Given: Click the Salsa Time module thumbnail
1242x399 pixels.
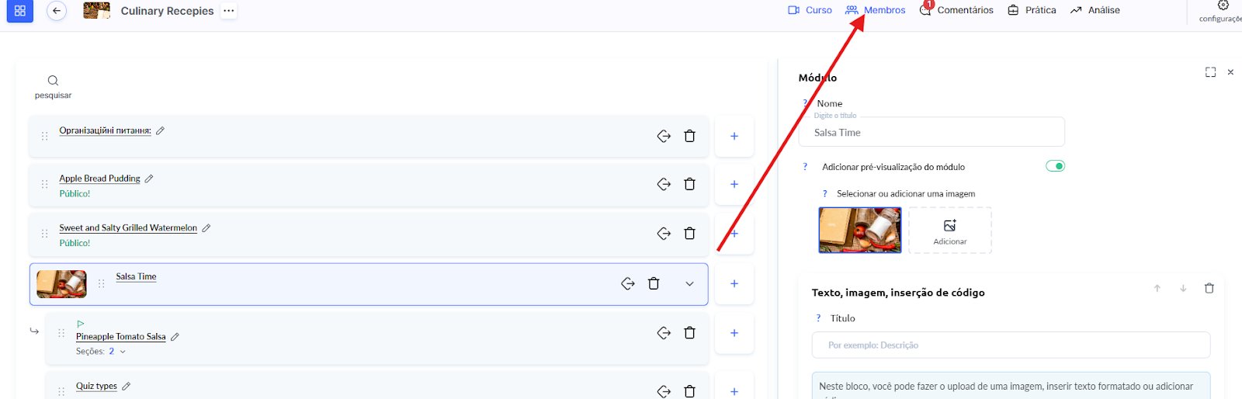Looking at the screenshot, I should coord(61,284).
